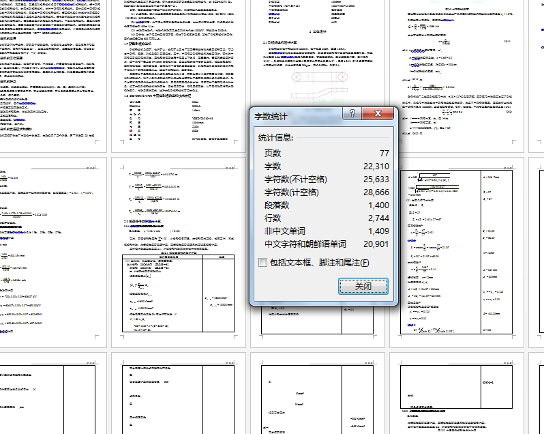Click the 关闭 button in word count dialog
The image size is (544, 434).
tap(363, 287)
